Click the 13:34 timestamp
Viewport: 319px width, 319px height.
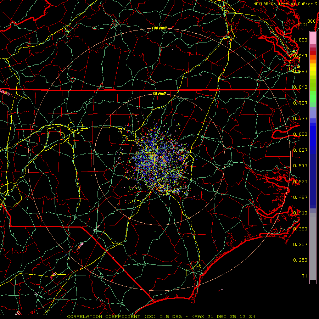pos(247,317)
